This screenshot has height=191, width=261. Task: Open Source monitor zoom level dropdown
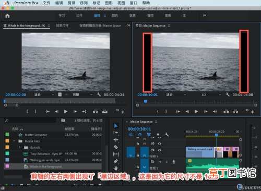tap(44, 94)
